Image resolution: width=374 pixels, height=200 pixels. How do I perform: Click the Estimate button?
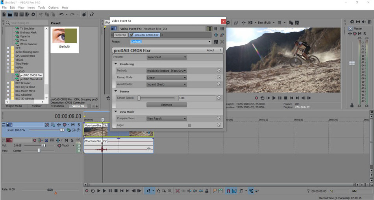click(x=167, y=105)
